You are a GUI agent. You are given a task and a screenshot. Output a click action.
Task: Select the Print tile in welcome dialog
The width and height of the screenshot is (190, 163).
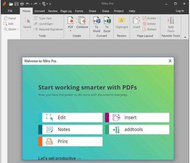click(71, 142)
